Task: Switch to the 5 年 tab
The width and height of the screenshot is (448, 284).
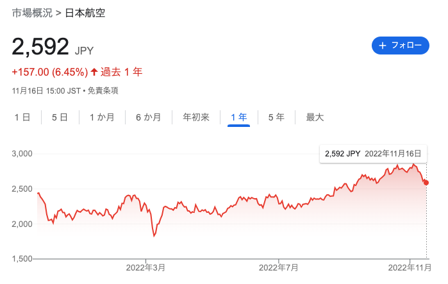Action: [276, 117]
